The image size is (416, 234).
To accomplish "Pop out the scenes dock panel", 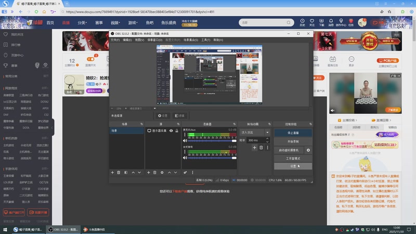I will pos(141,124).
